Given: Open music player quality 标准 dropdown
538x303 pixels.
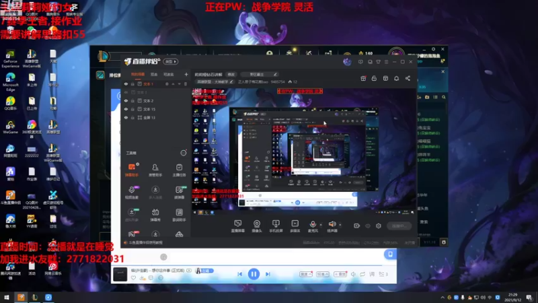Looking at the screenshot, I should (323, 274).
